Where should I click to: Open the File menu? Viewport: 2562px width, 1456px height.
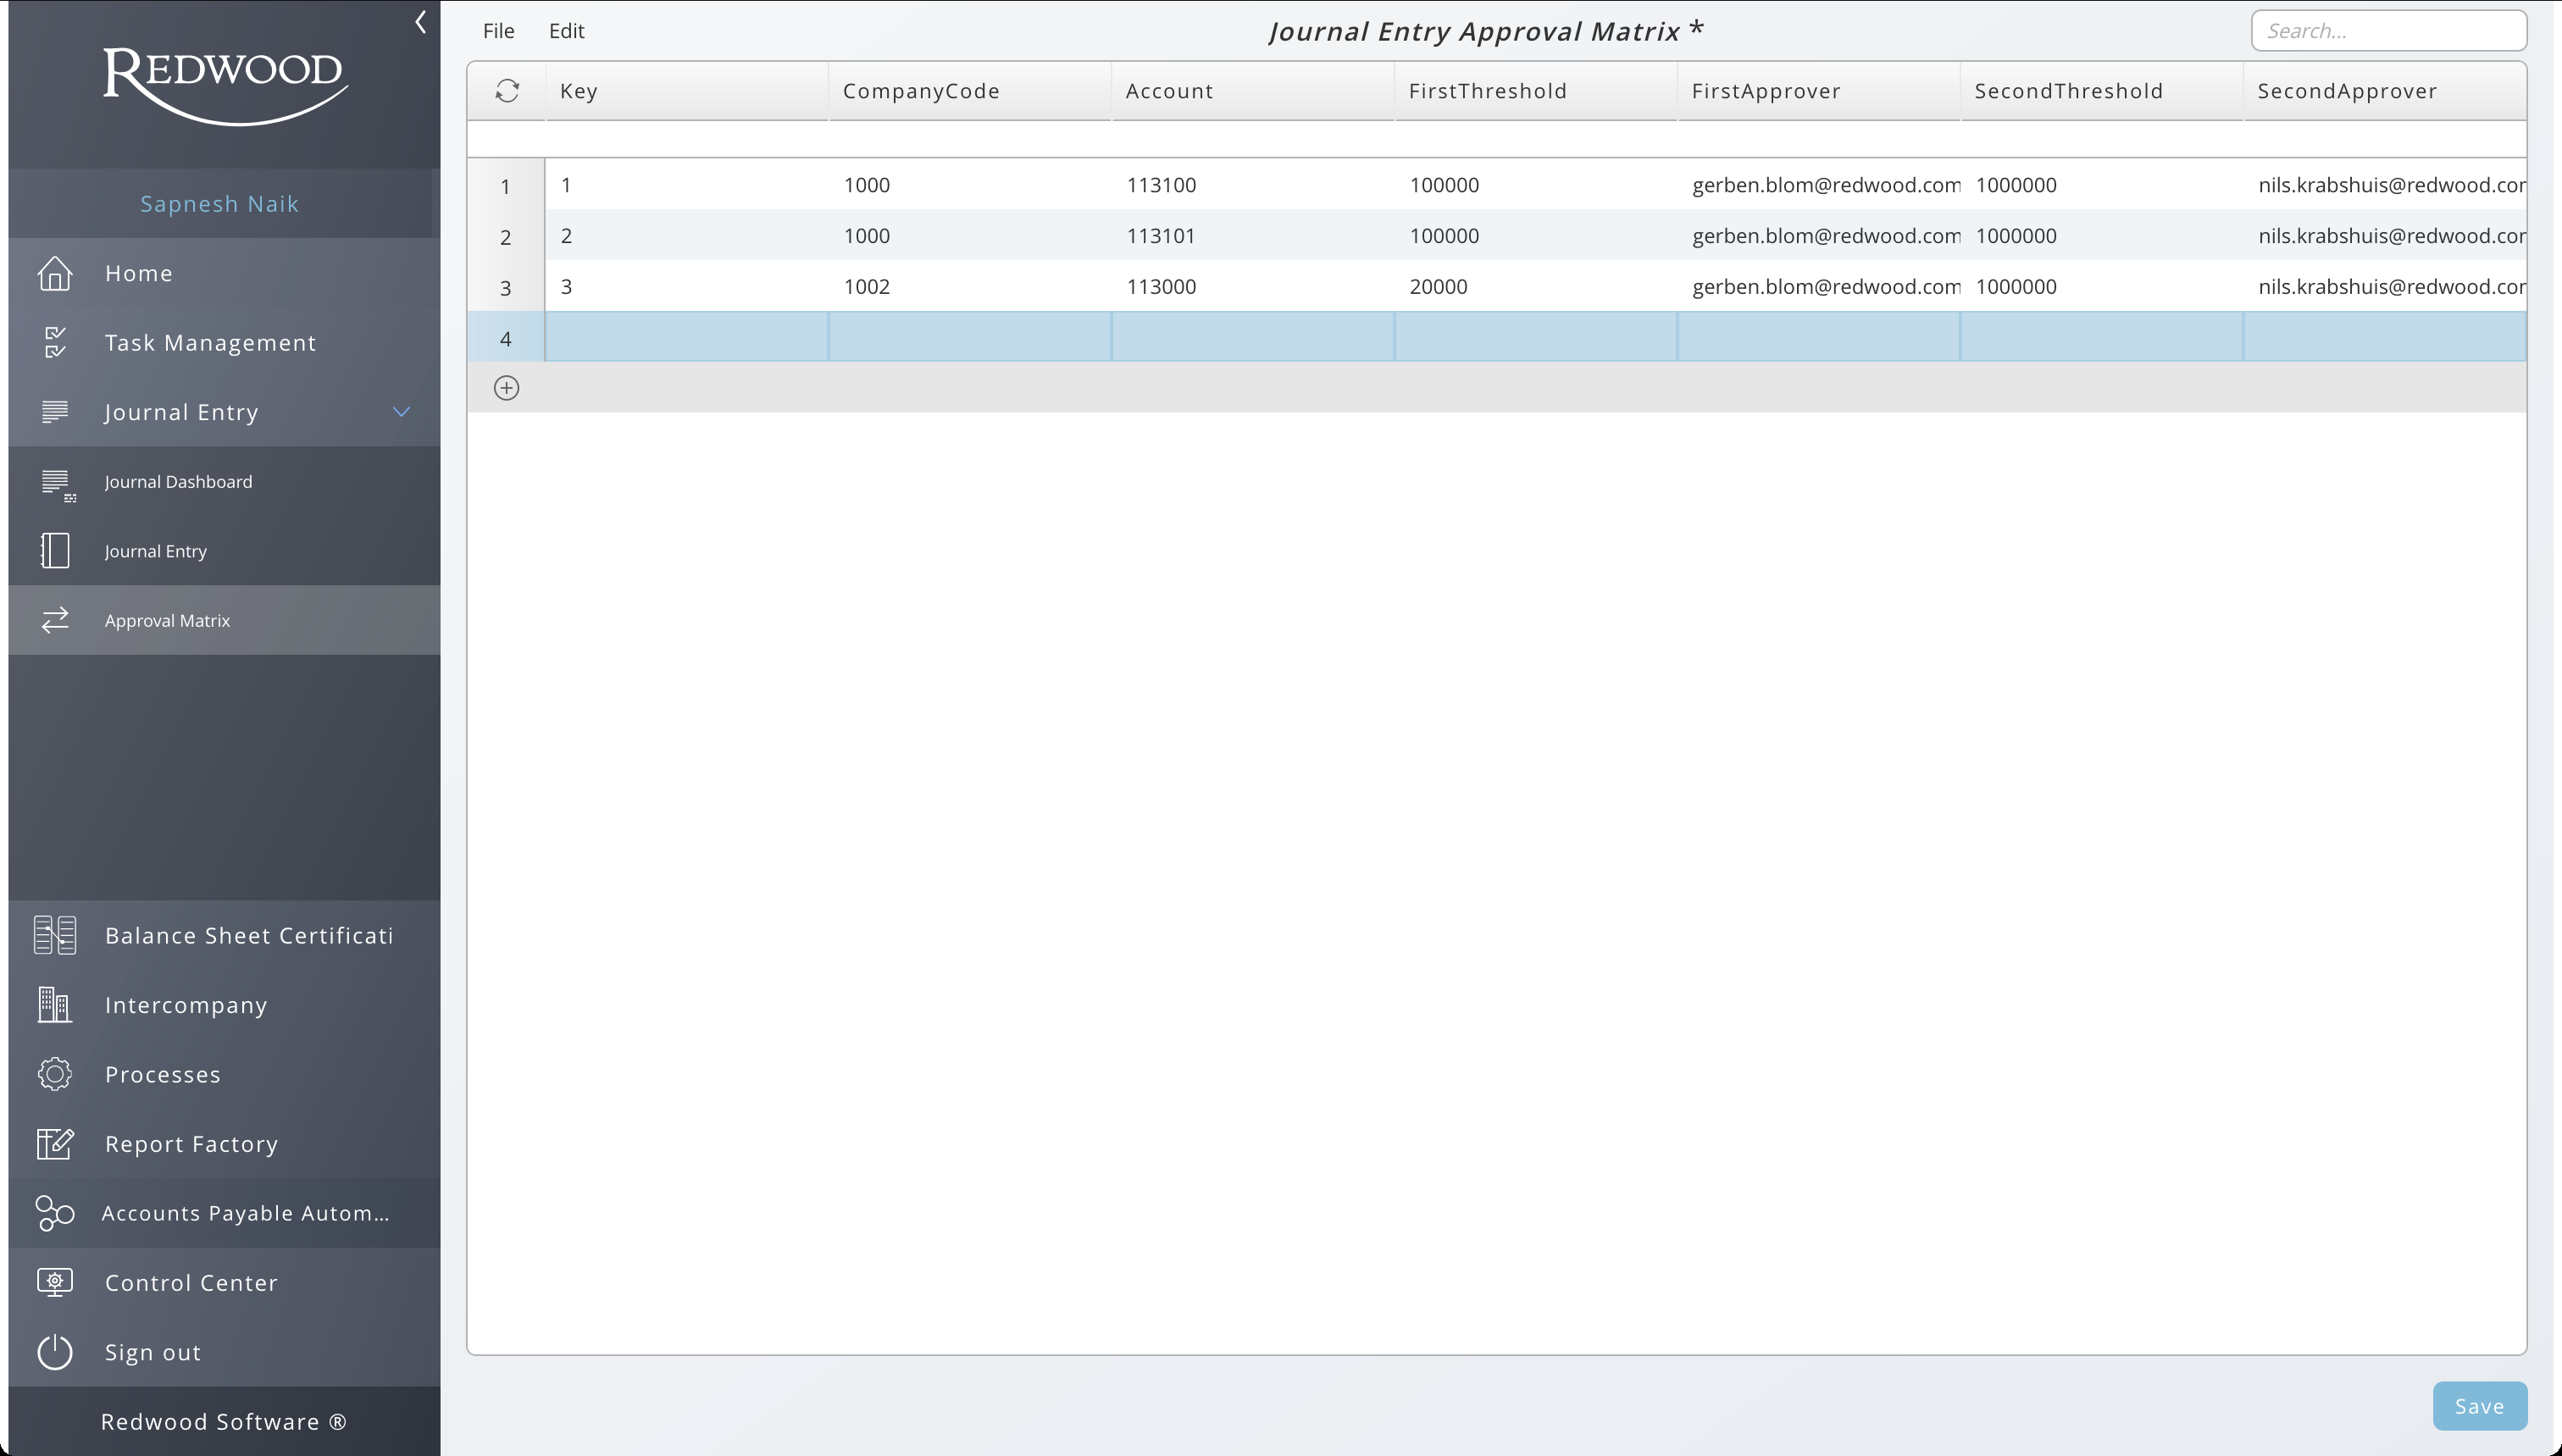[499, 31]
